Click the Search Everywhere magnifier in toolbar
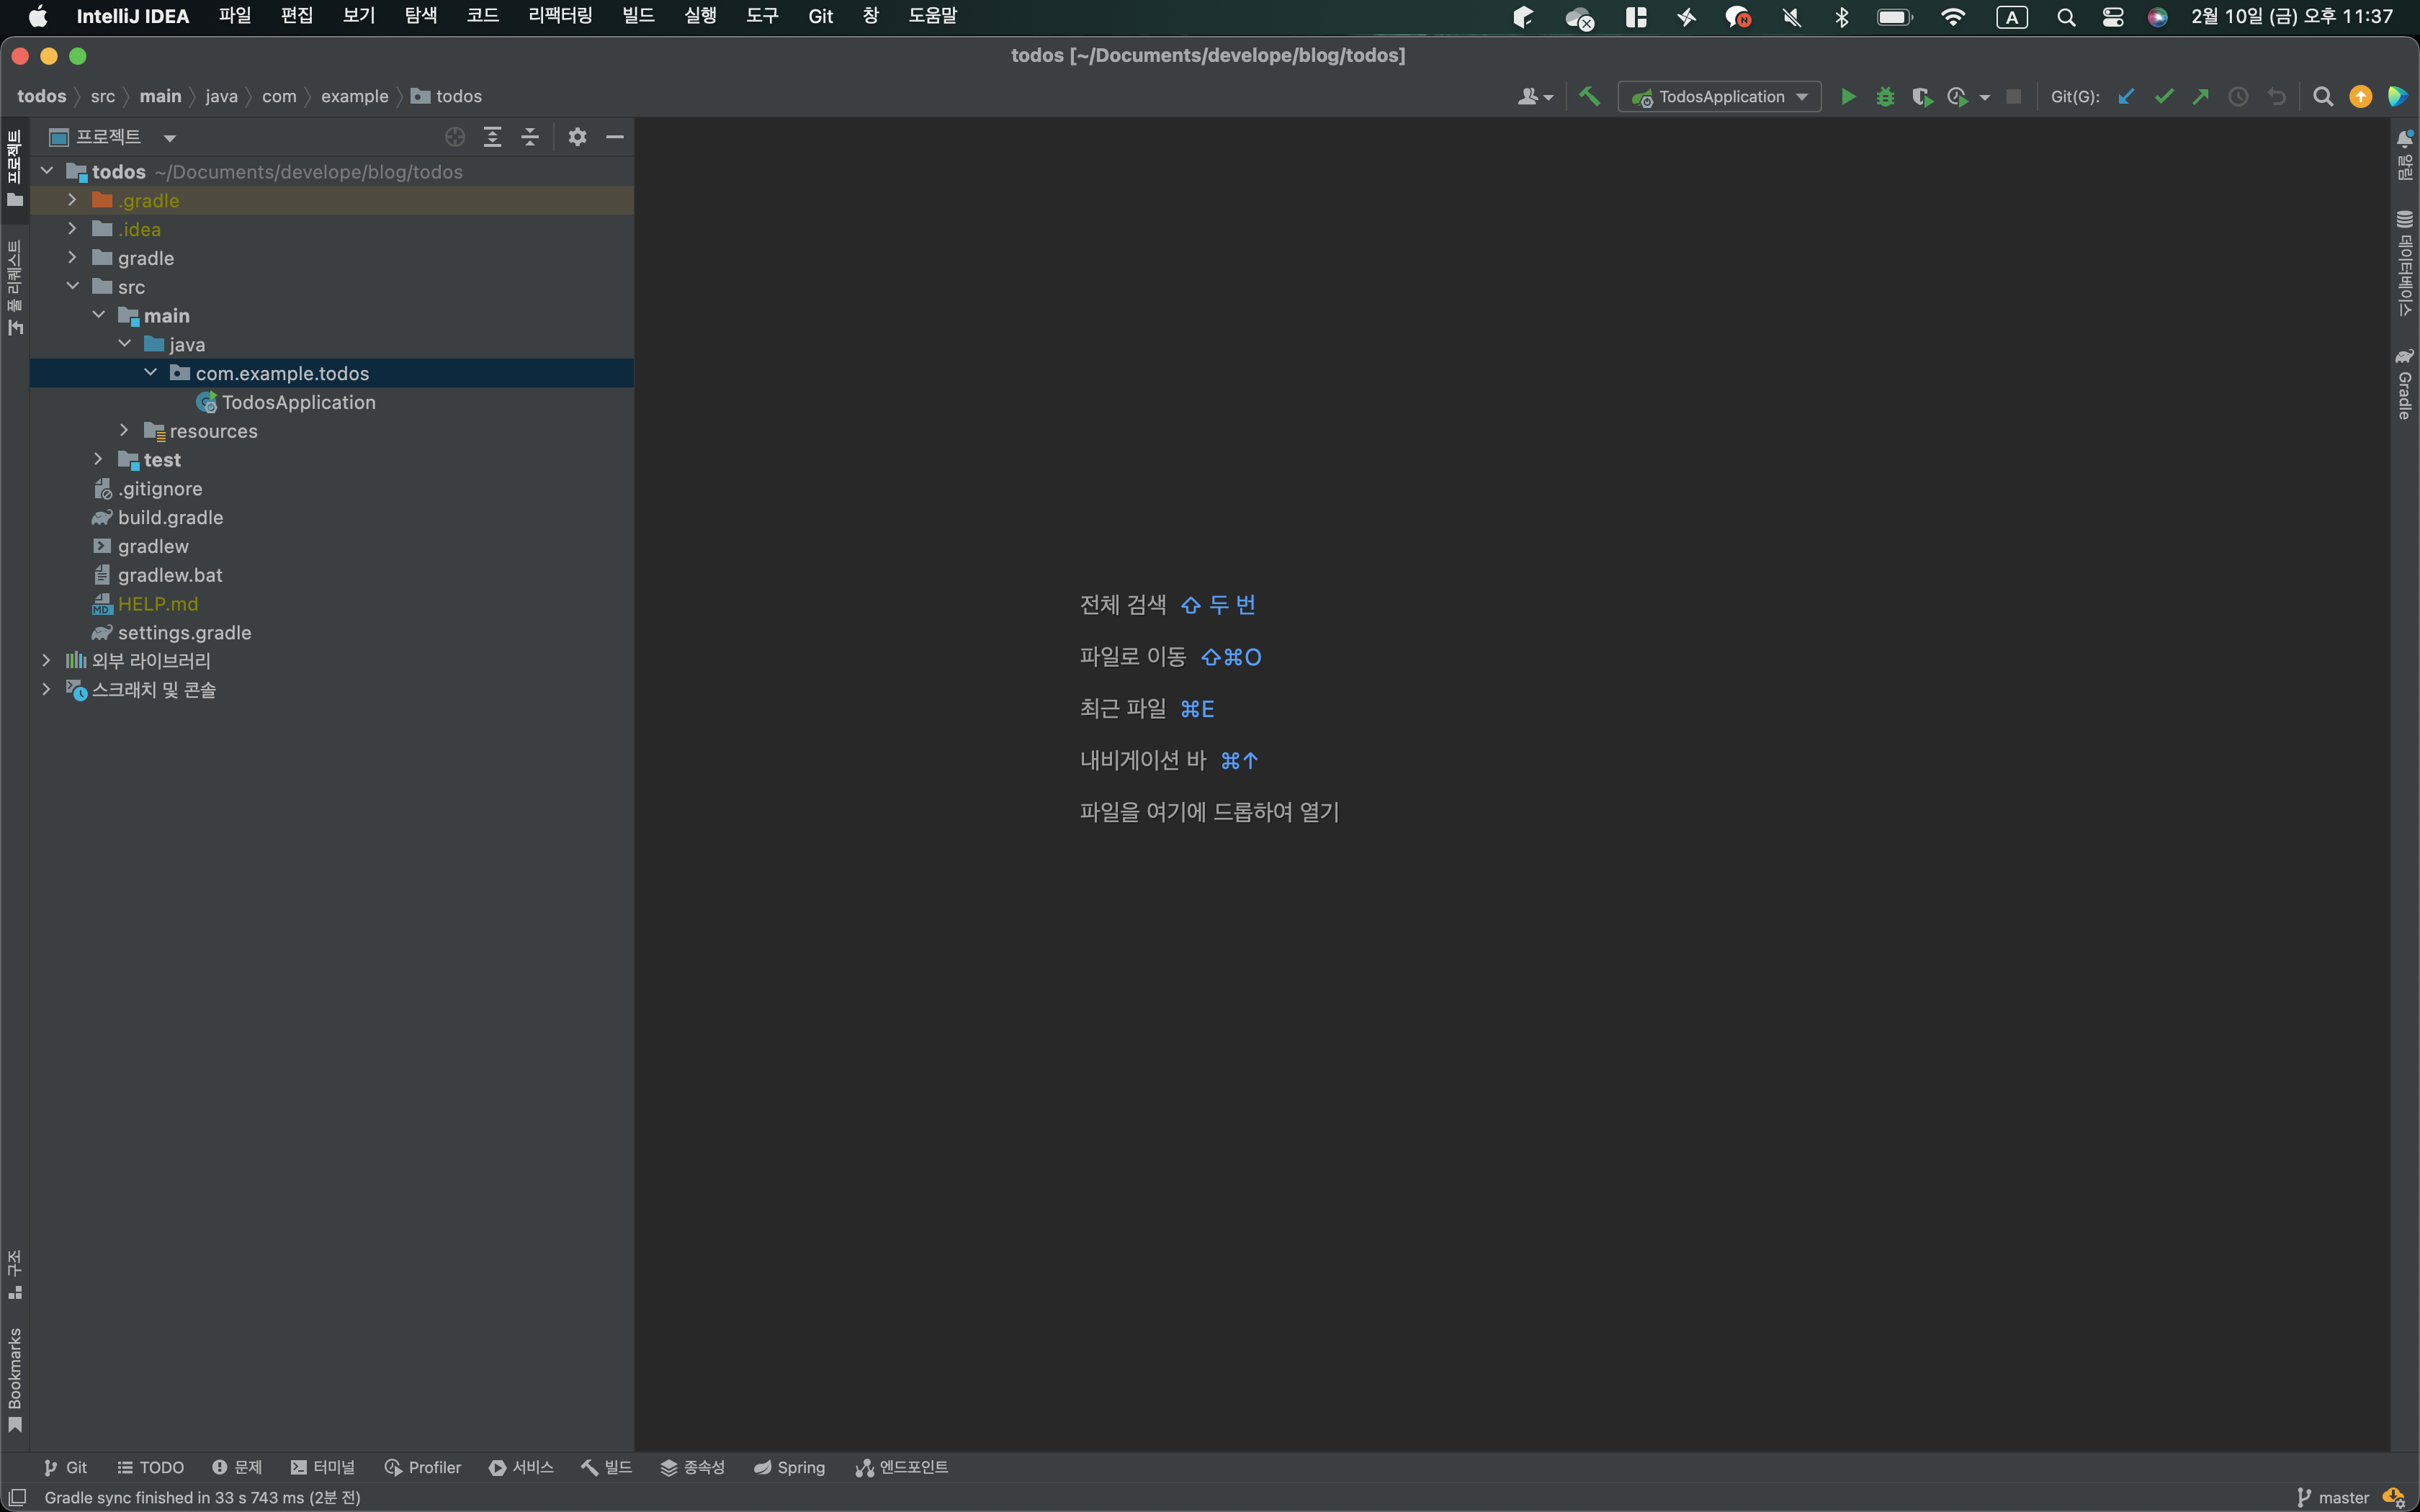 tap(2323, 97)
